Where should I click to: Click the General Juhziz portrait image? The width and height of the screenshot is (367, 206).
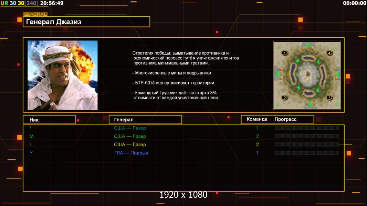point(63,75)
